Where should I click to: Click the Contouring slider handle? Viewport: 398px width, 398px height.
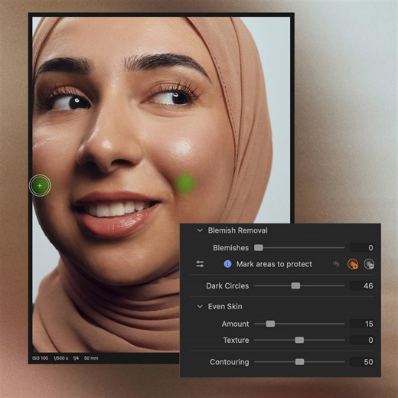point(299,362)
